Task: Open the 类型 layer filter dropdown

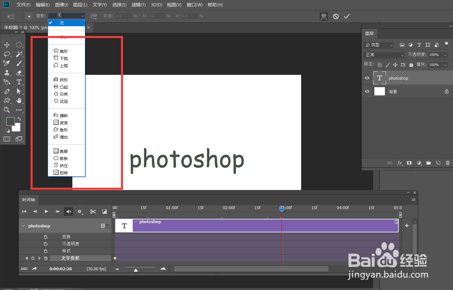Action: (x=379, y=45)
